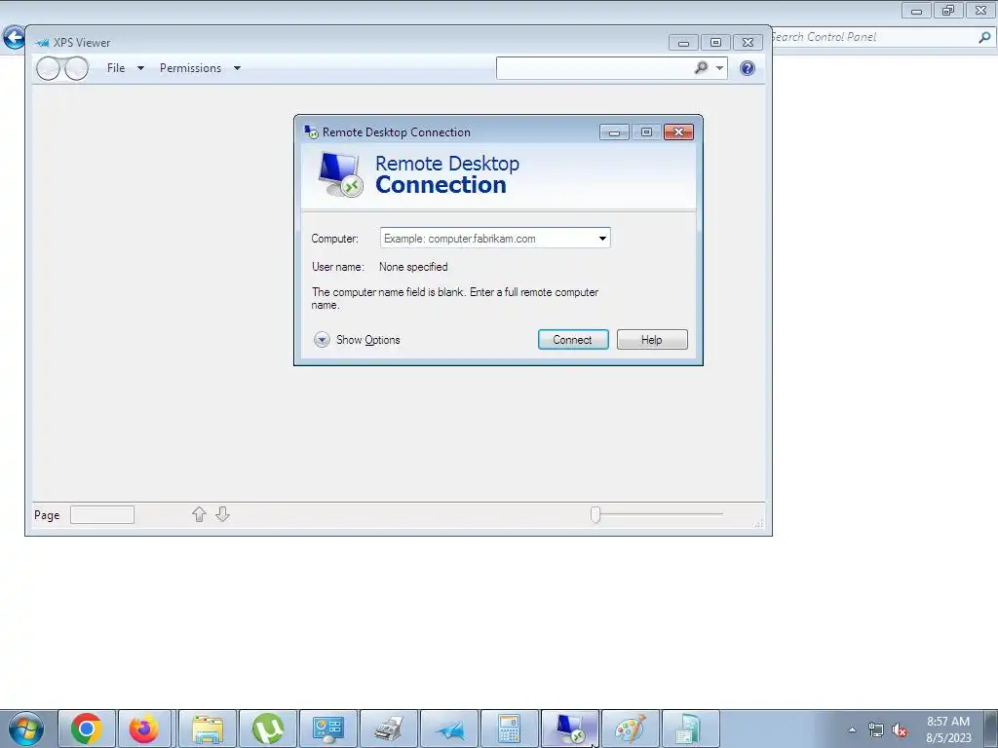The height and width of the screenshot is (748, 998).
Task: Expand search options arrow in XPS Viewer
Action: (720, 68)
